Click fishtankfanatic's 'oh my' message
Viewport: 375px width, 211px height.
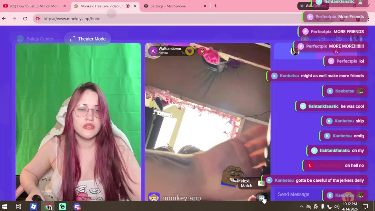tap(337, 151)
